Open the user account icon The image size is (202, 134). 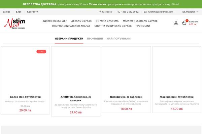pos(176,23)
